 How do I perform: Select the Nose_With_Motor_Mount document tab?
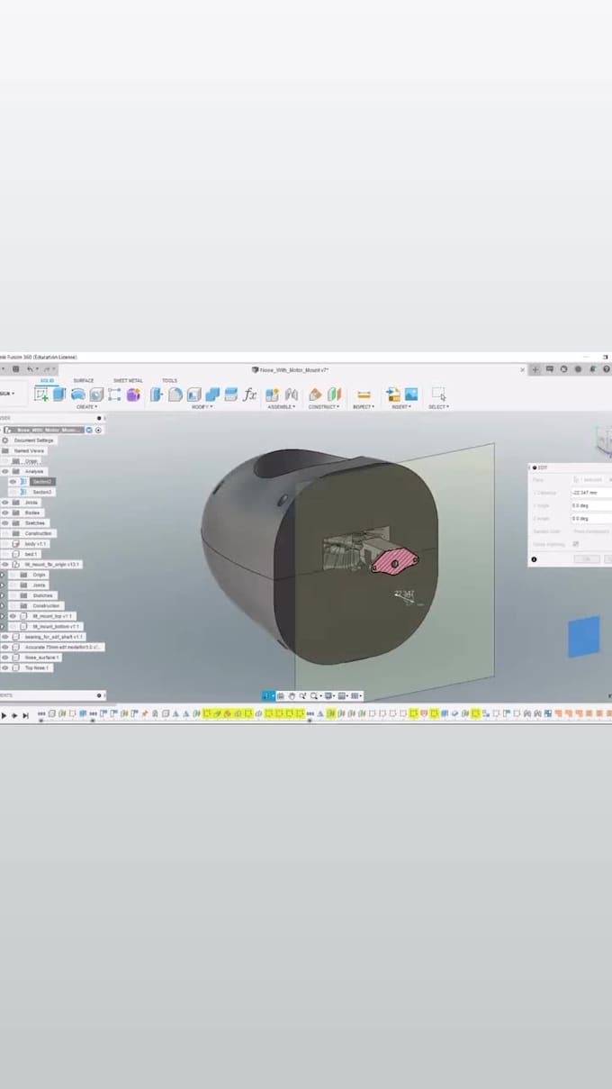(290, 369)
